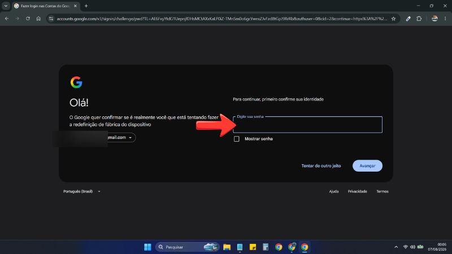Screen dimensions: 452x254
Task: Open the Wi-Fi network tray icon
Action: [x=405, y=247]
